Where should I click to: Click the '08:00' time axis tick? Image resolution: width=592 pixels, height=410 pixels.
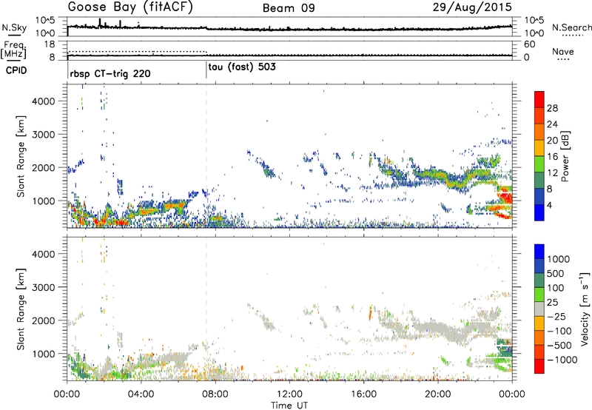[215, 394]
